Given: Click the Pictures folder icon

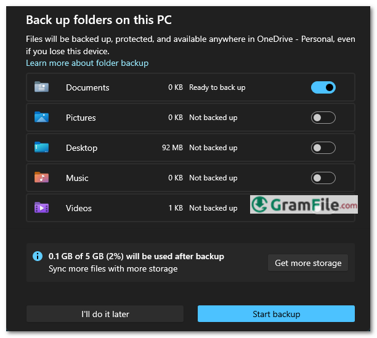Looking at the screenshot, I should coord(41,117).
